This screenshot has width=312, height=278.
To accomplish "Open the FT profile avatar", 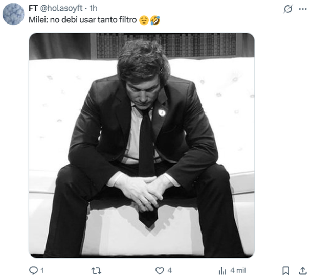I will [x=13, y=14].
